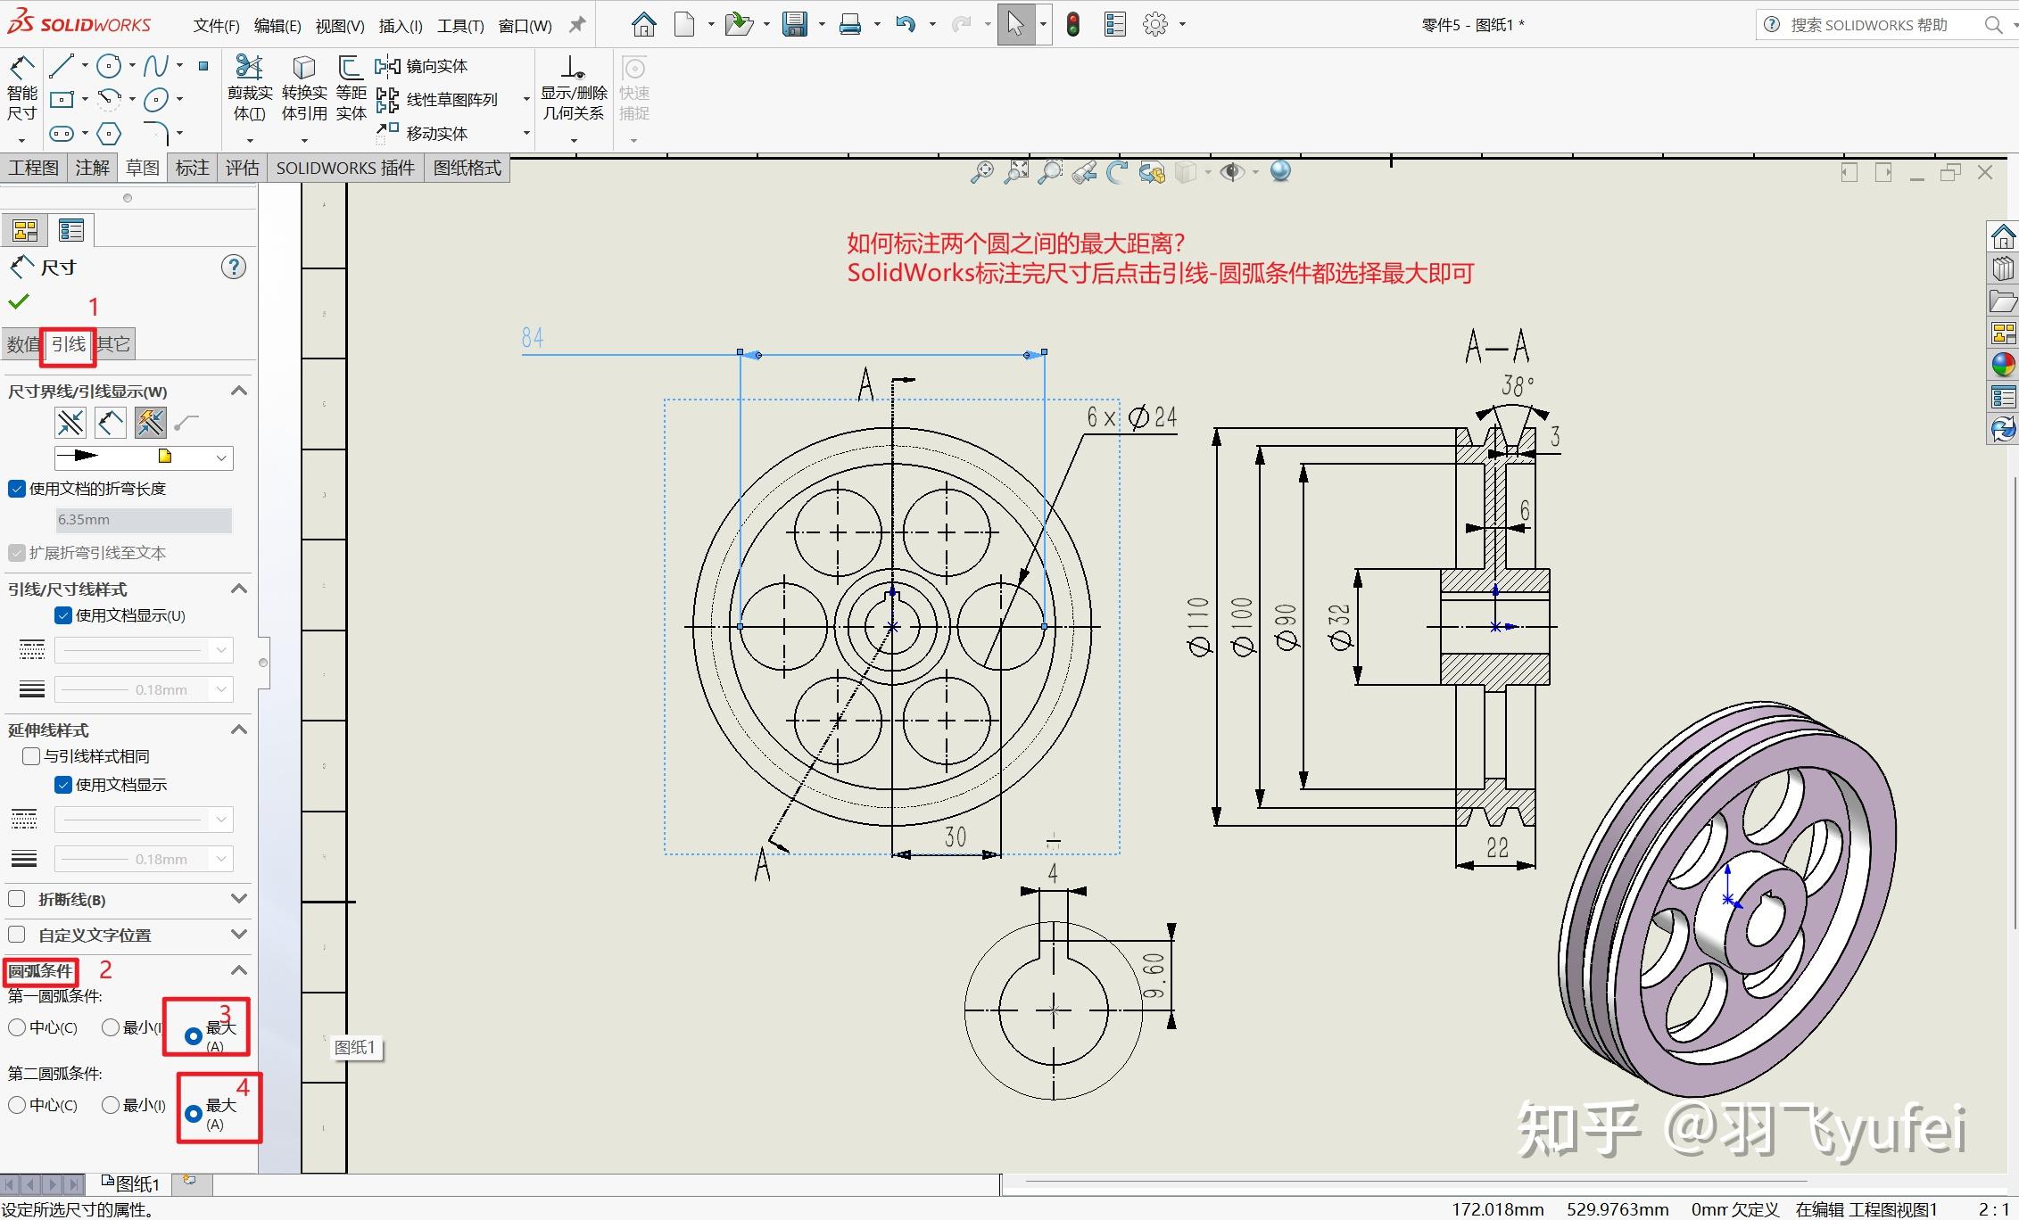This screenshot has width=2019, height=1220.
Task: Collapse the 引线/尺寸线样式 section
Action: pos(238,589)
